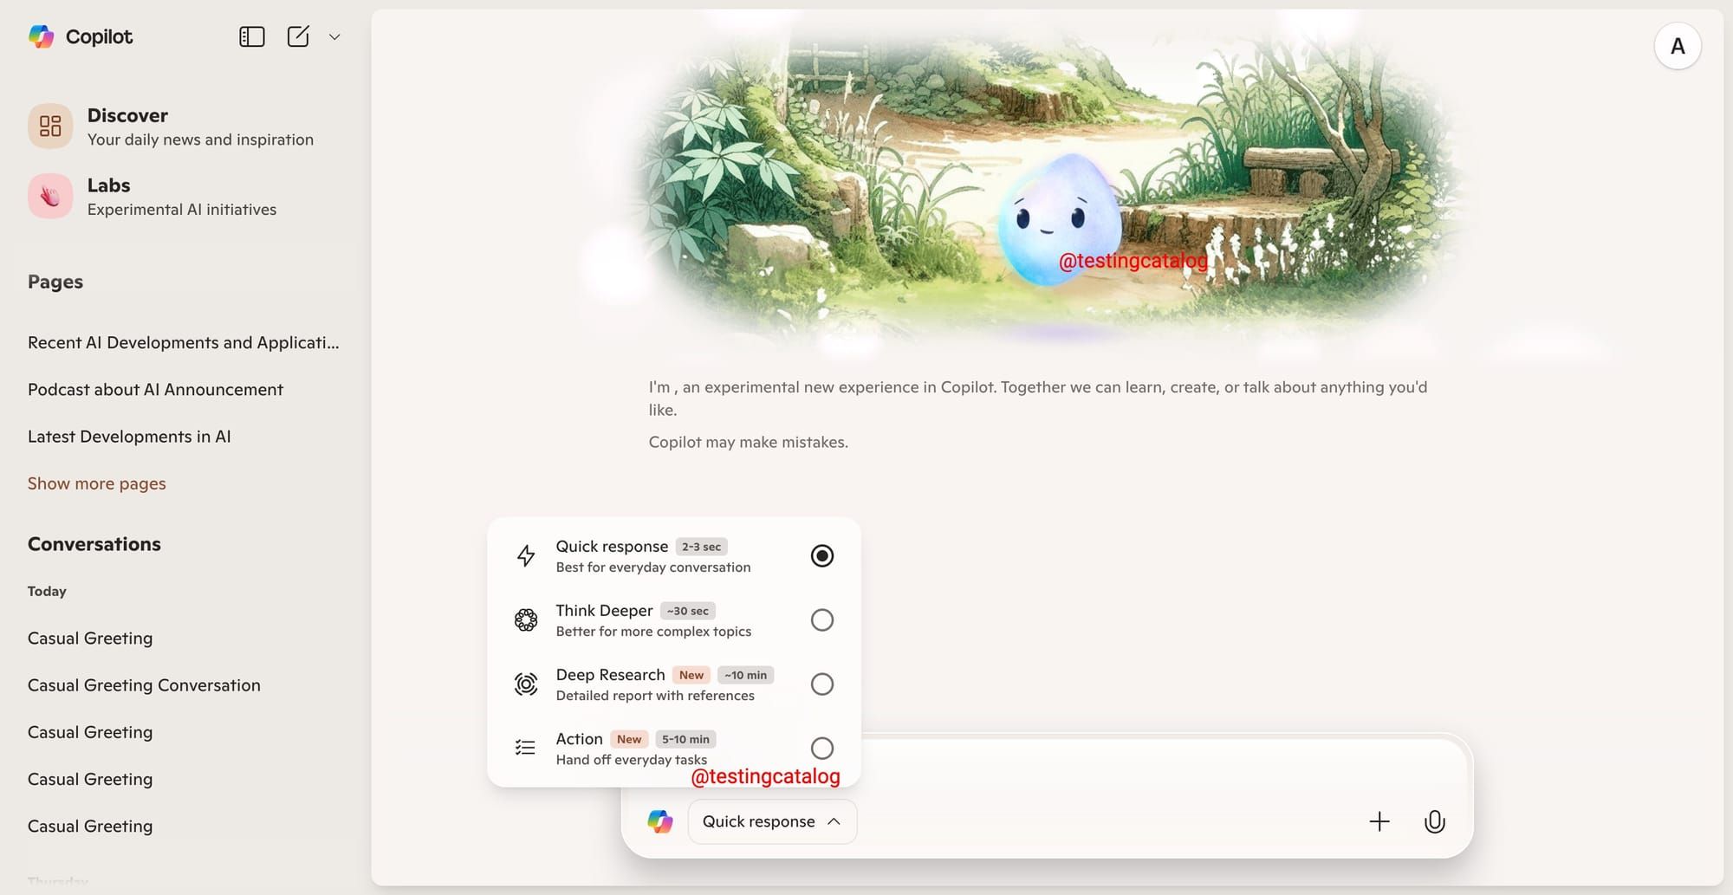Collapse the Quick response mode dropdown
The width and height of the screenshot is (1733, 895).
coord(772,821)
